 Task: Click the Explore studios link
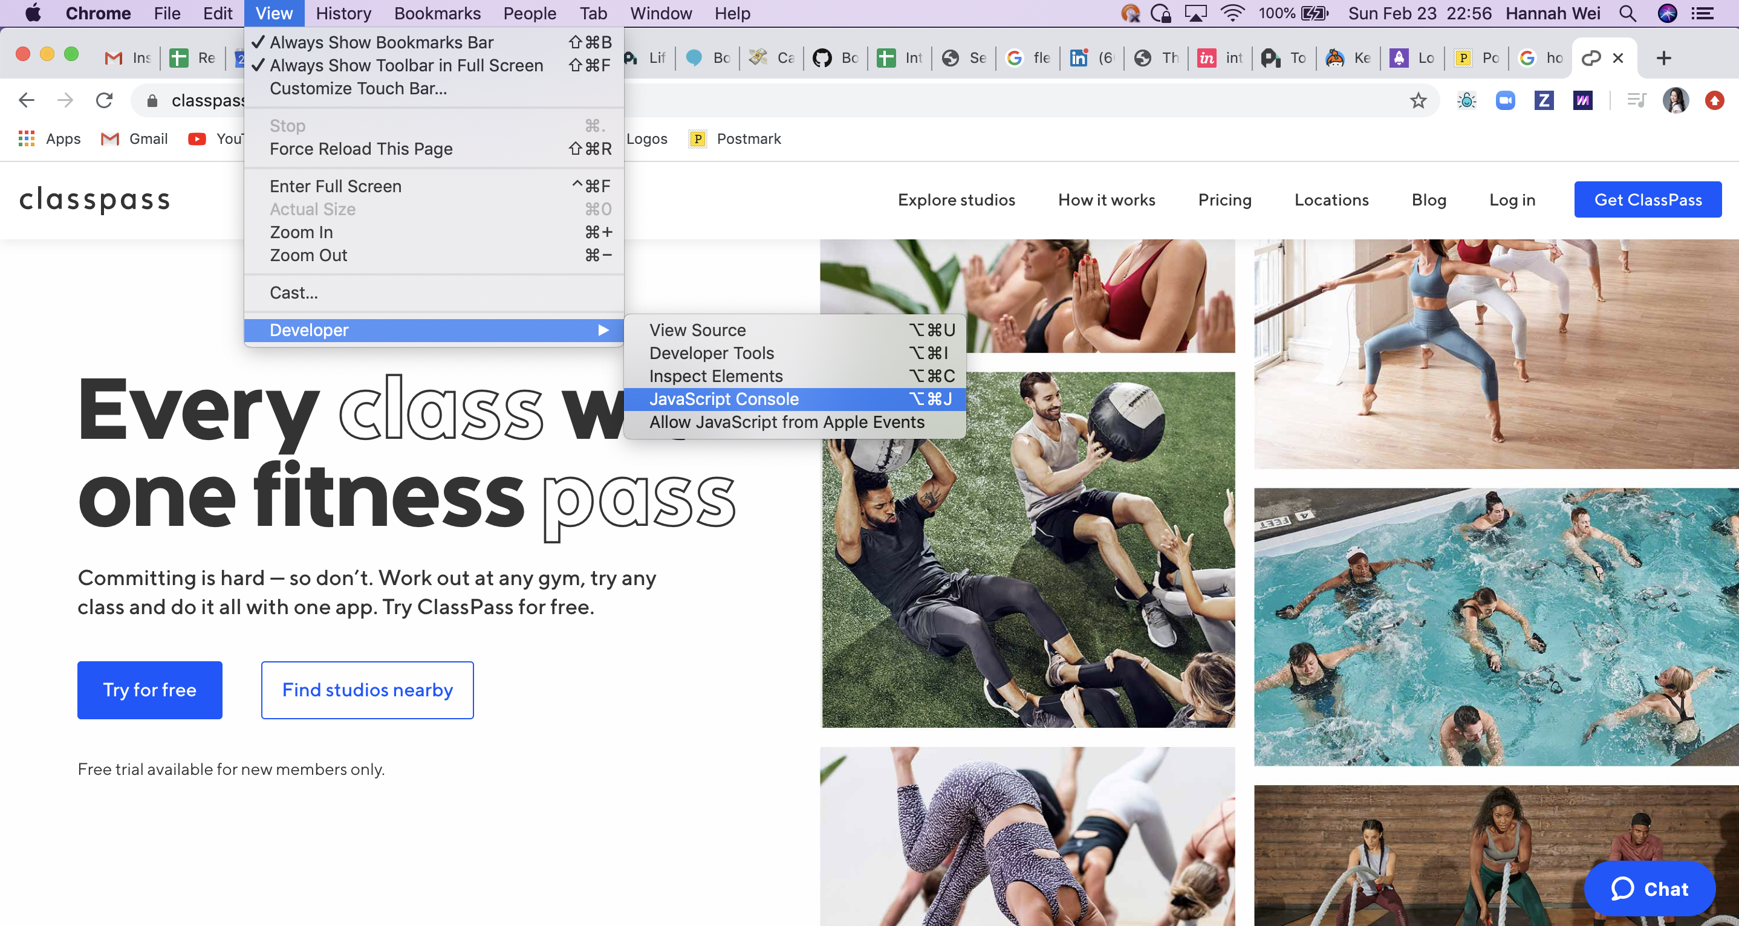(x=956, y=200)
